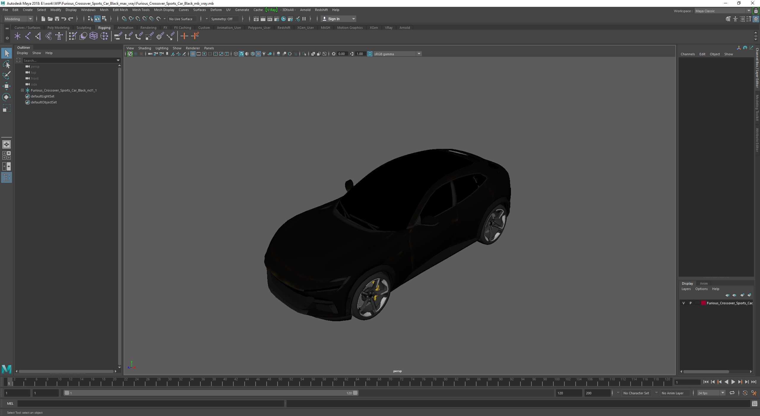The height and width of the screenshot is (416, 760).
Task: Open Workspace Maya Classic dropdown
Action: click(x=723, y=11)
